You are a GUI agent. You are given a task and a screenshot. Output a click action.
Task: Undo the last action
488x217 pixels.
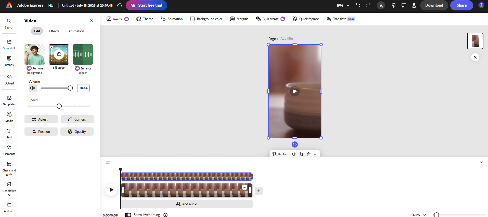358,5
